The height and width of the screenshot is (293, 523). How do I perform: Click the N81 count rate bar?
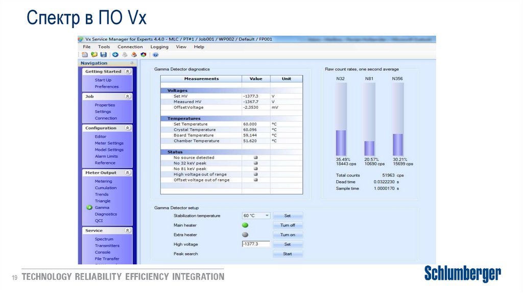(369, 119)
